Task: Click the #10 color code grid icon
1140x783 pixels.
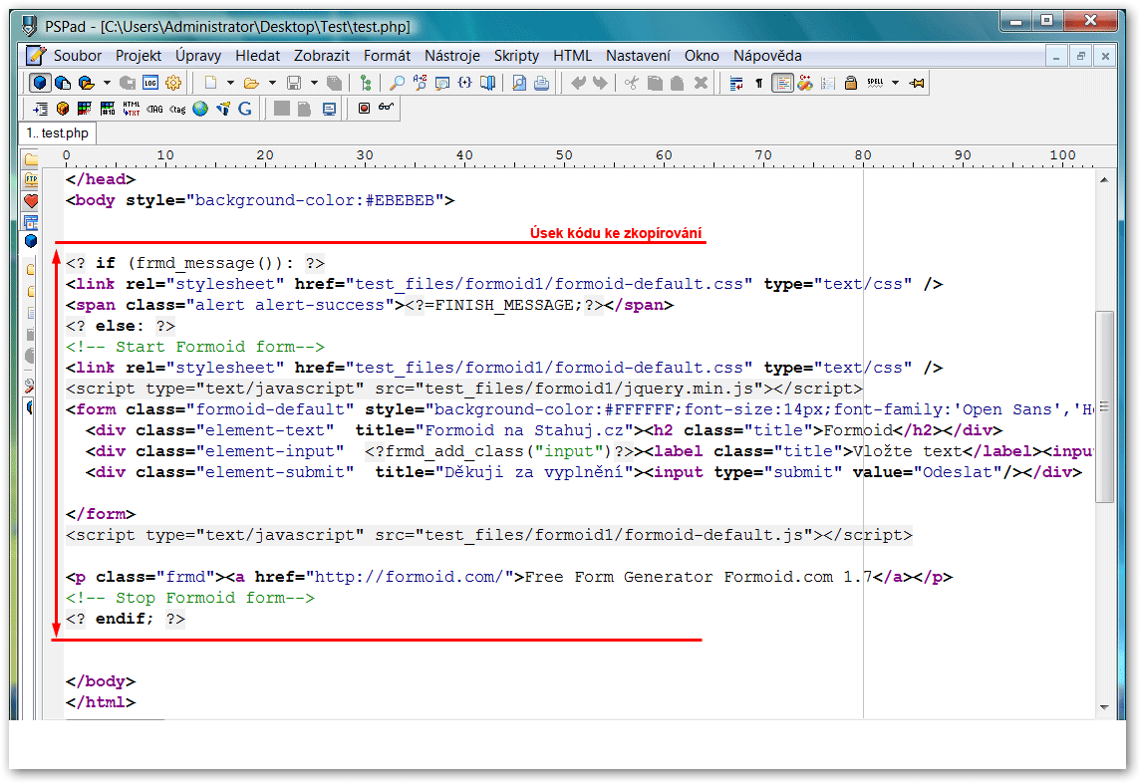Action: click(108, 109)
